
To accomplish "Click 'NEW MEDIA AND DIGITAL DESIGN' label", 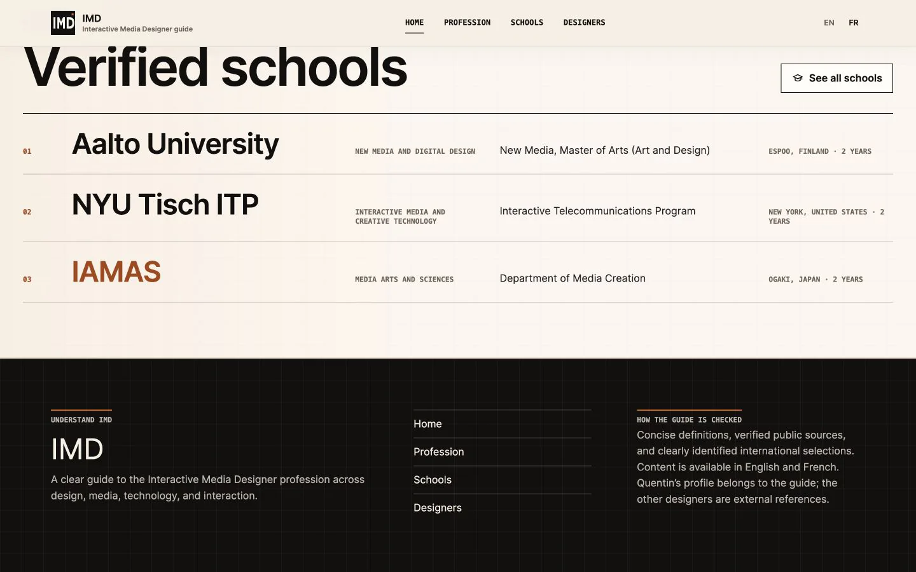I will click(x=415, y=151).
